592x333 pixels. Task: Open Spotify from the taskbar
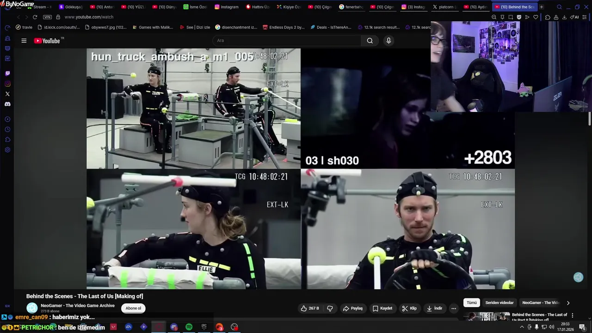pos(189,327)
